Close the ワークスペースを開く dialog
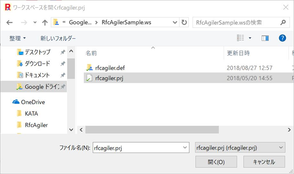 [x=286, y=7]
